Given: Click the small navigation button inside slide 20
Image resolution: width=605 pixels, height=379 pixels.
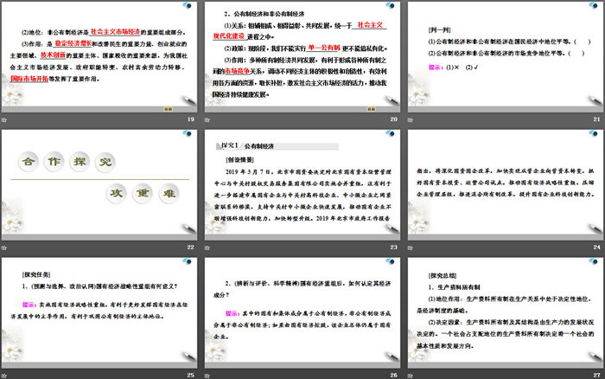Looking at the screenshot, I should [x=370, y=108].
